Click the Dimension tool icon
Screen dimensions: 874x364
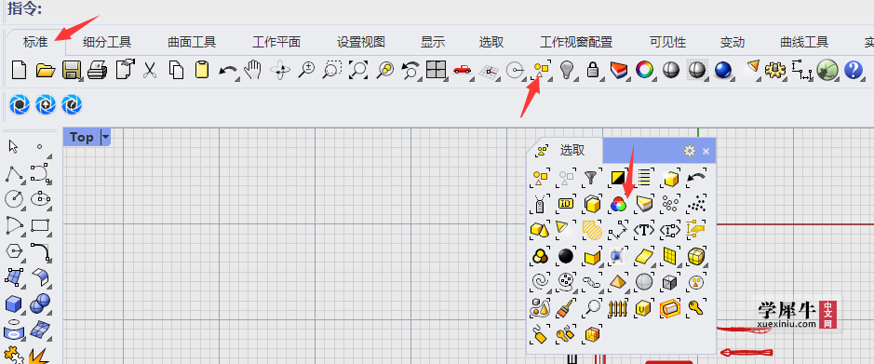pos(801,70)
